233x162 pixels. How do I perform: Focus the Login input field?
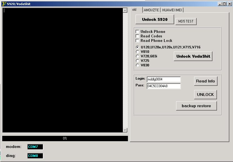pos(164,79)
